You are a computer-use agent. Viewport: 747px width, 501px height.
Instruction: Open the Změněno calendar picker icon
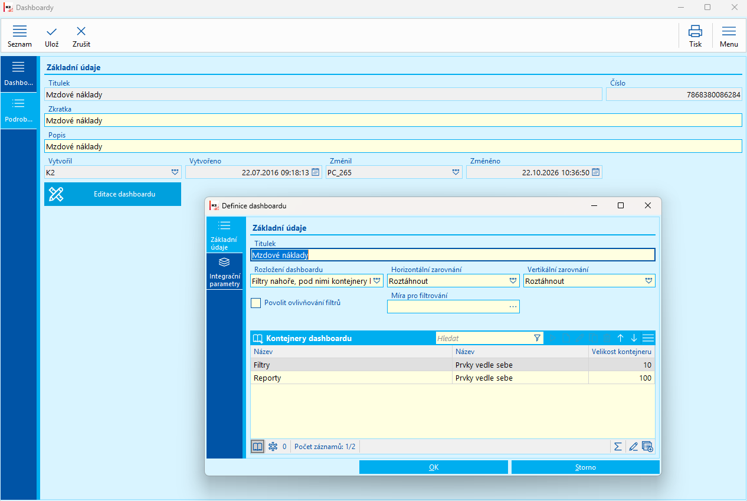(x=596, y=172)
